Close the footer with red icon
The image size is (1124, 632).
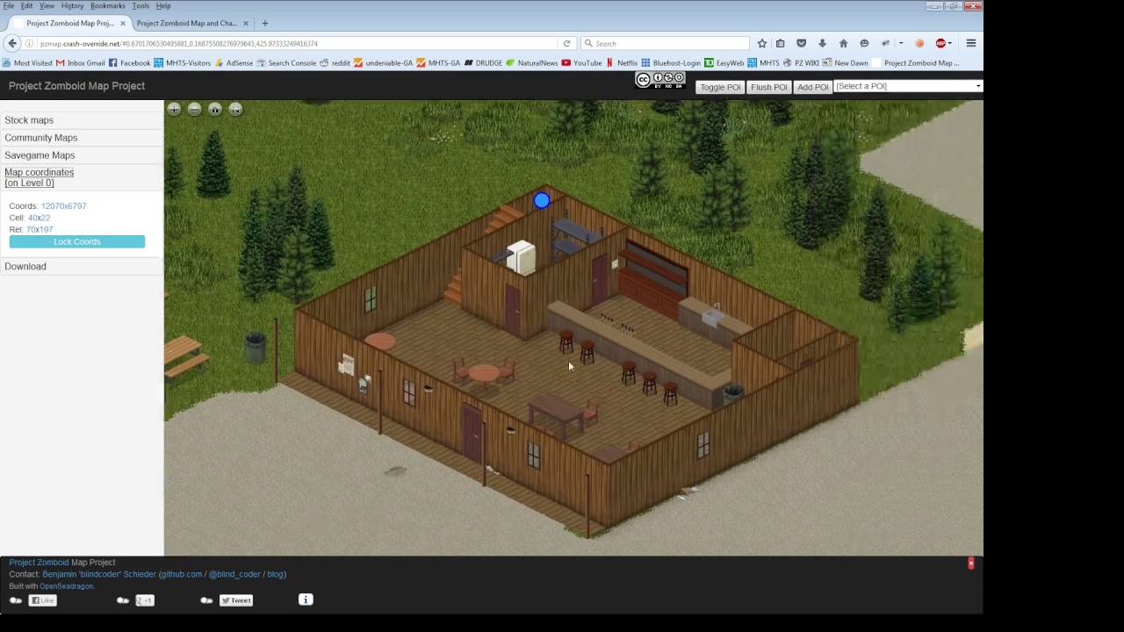click(971, 564)
